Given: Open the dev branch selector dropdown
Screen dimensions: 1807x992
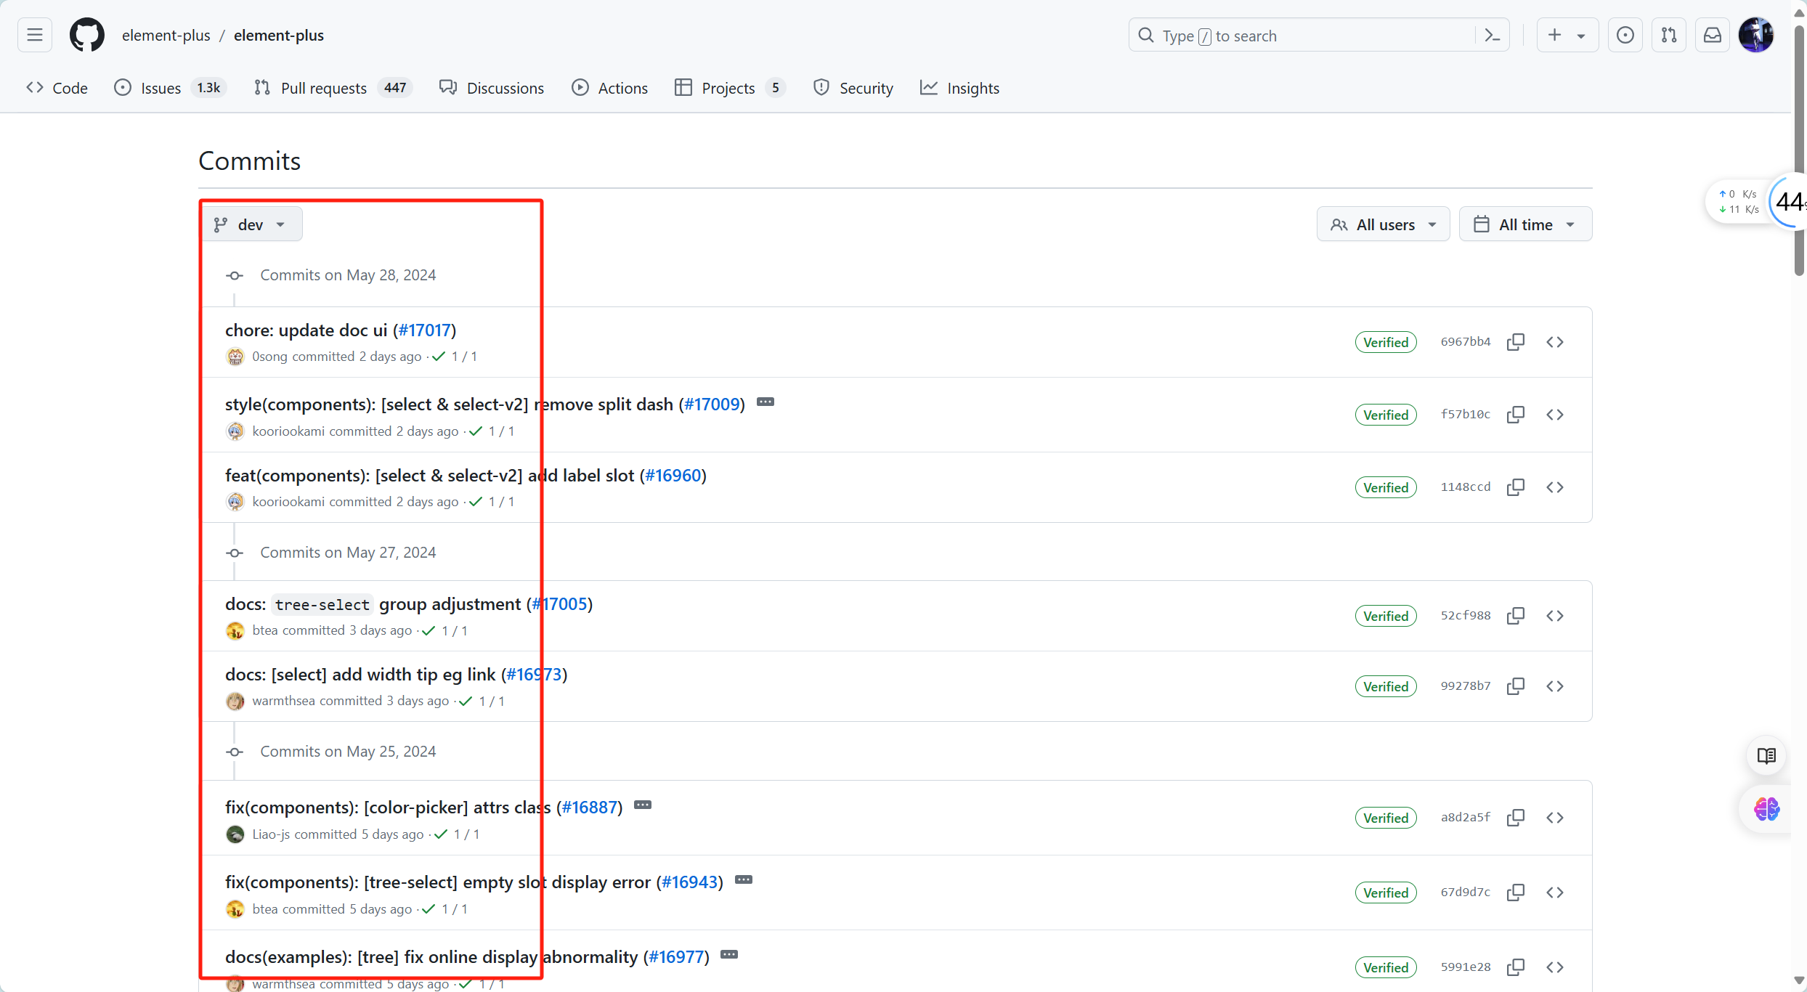Looking at the screenshot, I should [251, 224].
